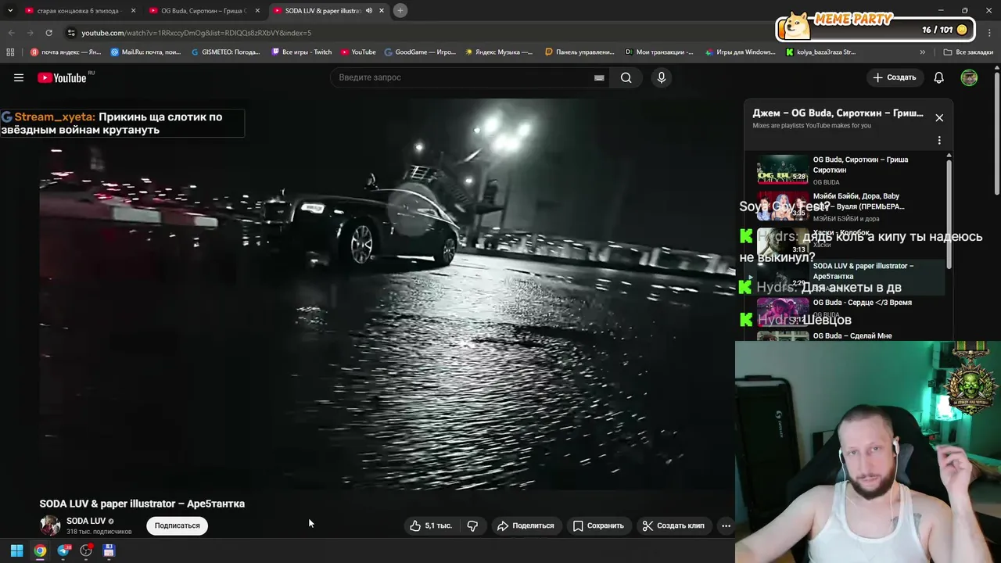Open YouTube notifications bell
Viewport: 1001px width, 563px height.
pyautogui.click(x=939, y=77)
